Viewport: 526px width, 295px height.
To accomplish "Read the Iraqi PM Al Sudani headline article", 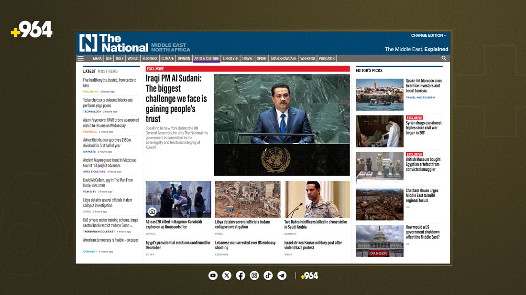I will pyautogui.click(x=176, y=99).
